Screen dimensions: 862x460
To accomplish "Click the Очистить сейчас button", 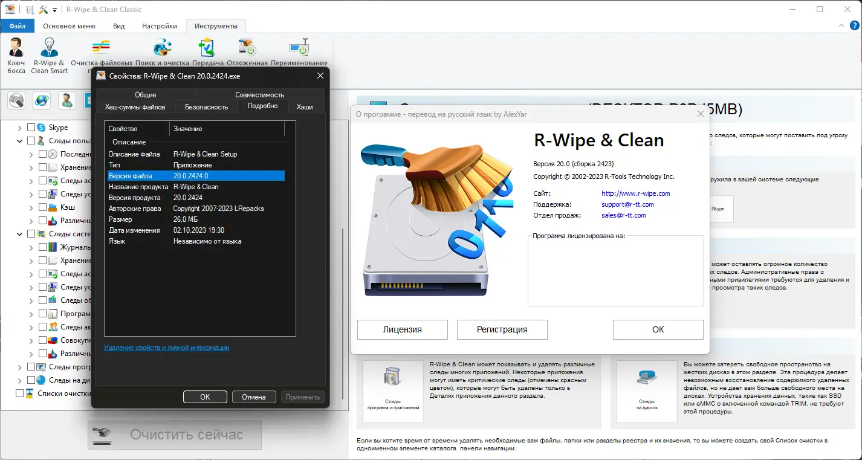I will pyautogui.click(x=175, y=435).
